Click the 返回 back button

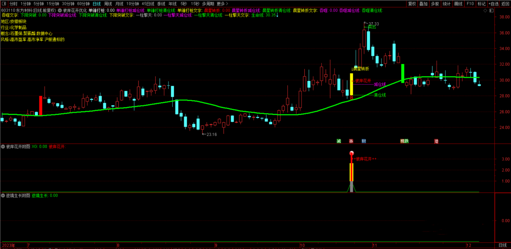click(505, 4)
